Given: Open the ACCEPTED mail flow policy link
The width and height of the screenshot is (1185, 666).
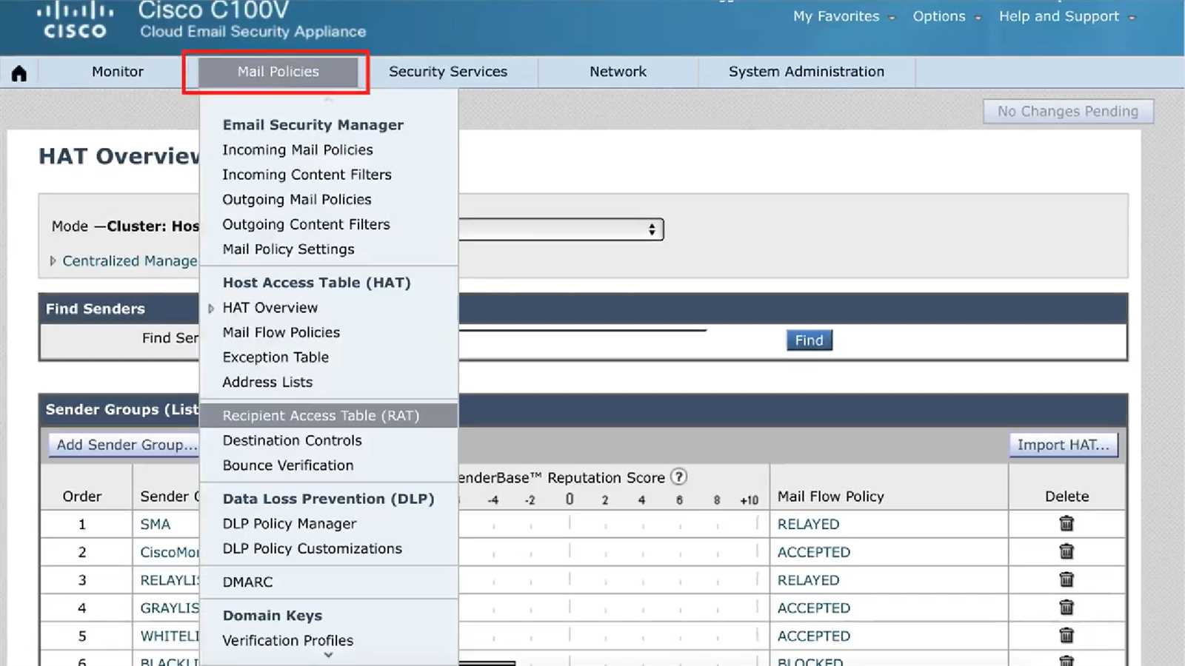Looking at the screenshot, I should tap(813, 551).
